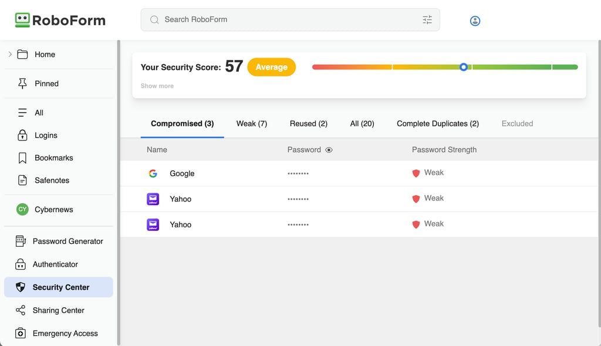Click the Name column header
This screenshot has width=601, height=346.
tap(157, 150)
